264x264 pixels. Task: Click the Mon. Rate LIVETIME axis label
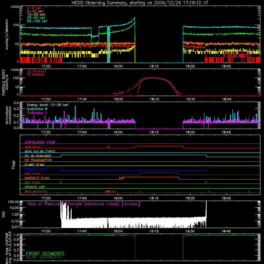click(8, 248)
